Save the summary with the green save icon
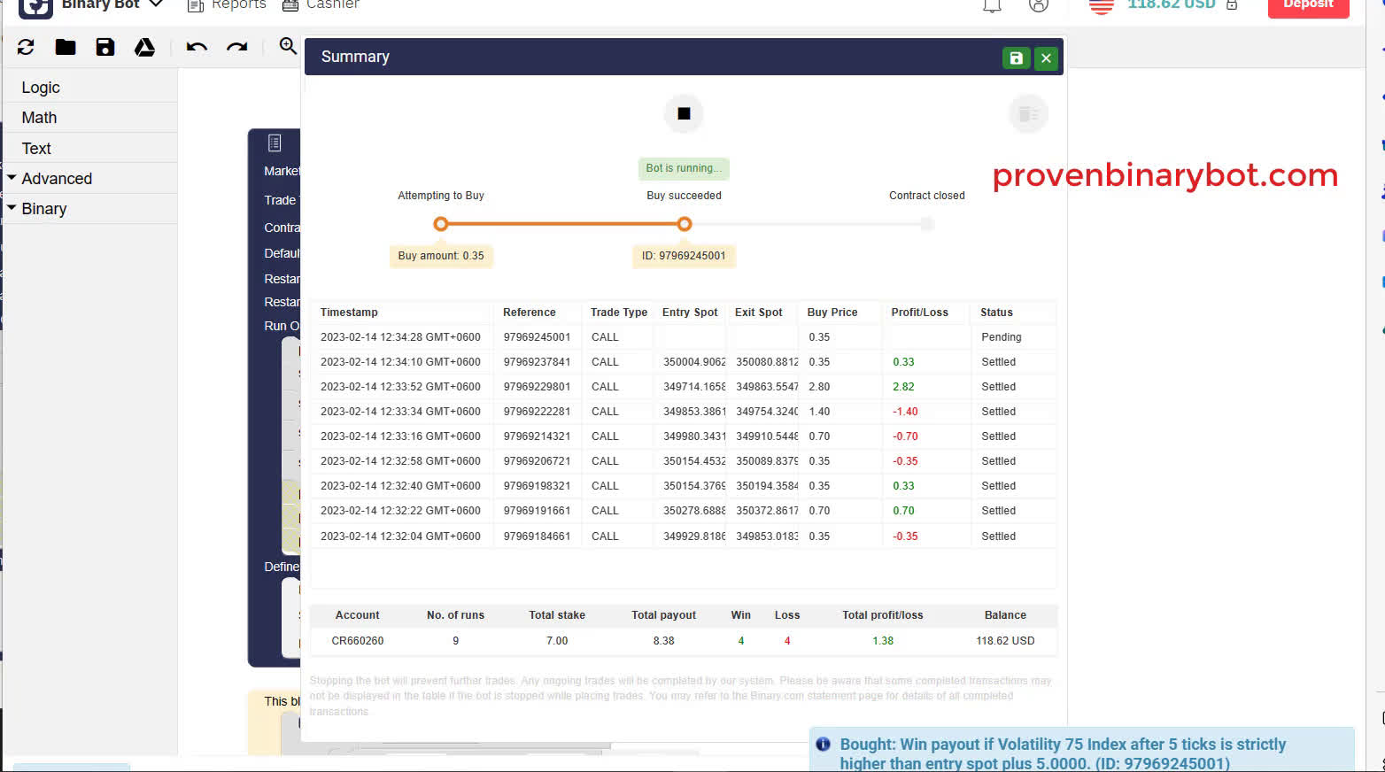Viewport: 1385px width, 772px height. coord(1015,57)
